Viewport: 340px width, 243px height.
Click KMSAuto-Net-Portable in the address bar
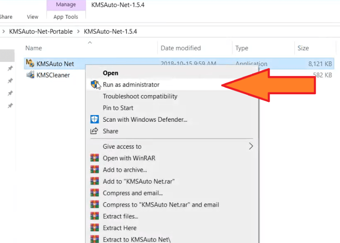[x=41, y=31]
